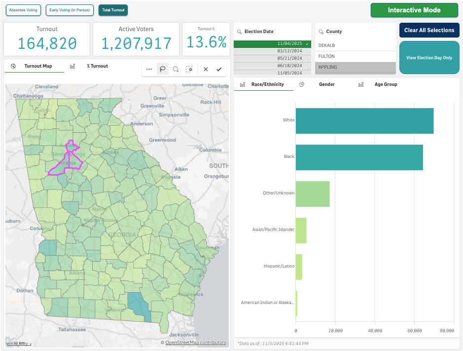Select the lasso selection tool

click(163, 70)
